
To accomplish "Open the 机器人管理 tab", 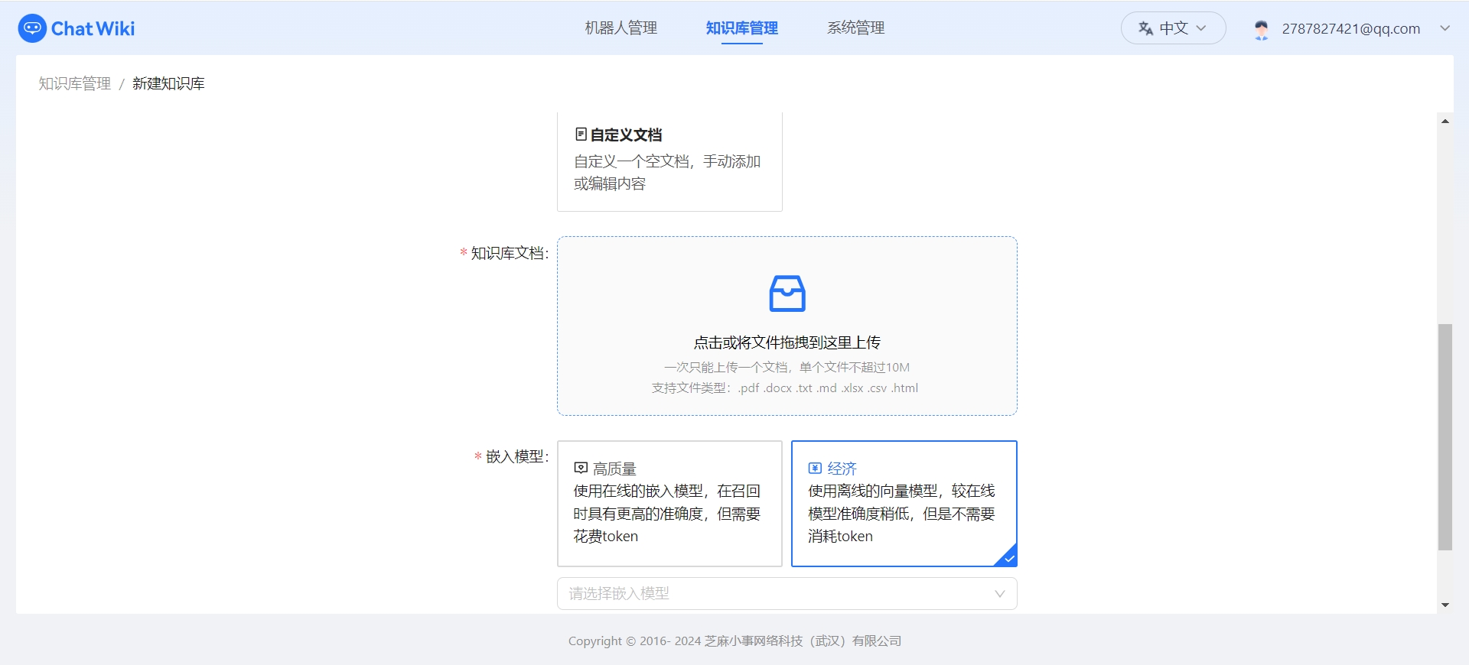I will click(x=620, y=28).
